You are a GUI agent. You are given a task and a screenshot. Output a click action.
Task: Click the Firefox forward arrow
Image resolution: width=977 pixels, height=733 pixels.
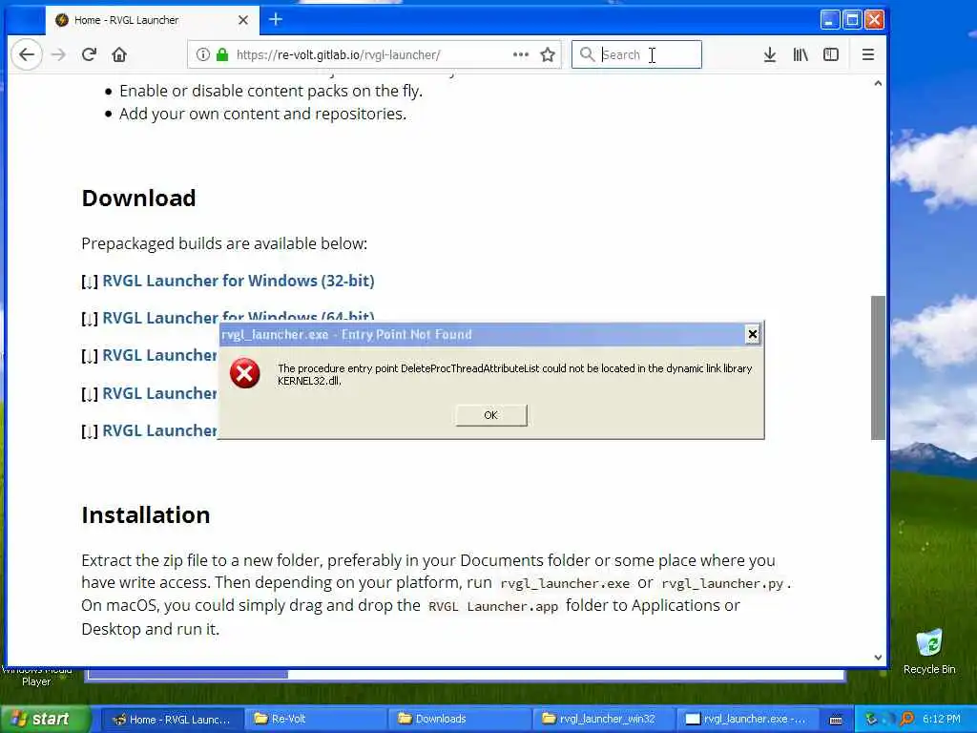[x=58, y=54]
